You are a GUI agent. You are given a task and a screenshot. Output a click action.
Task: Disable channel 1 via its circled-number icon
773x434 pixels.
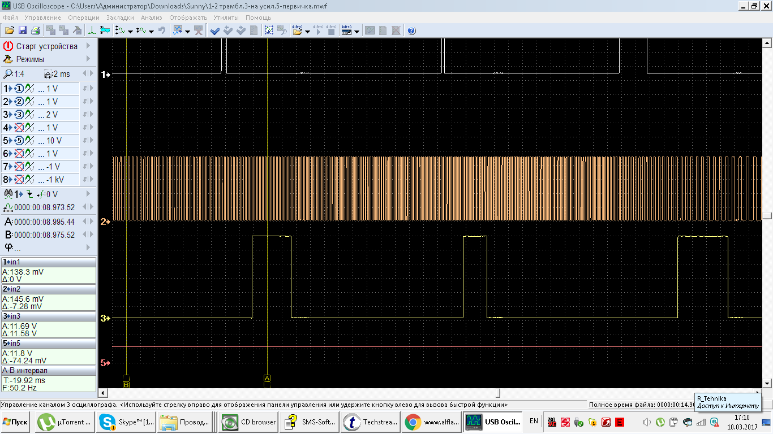(19, 89)
